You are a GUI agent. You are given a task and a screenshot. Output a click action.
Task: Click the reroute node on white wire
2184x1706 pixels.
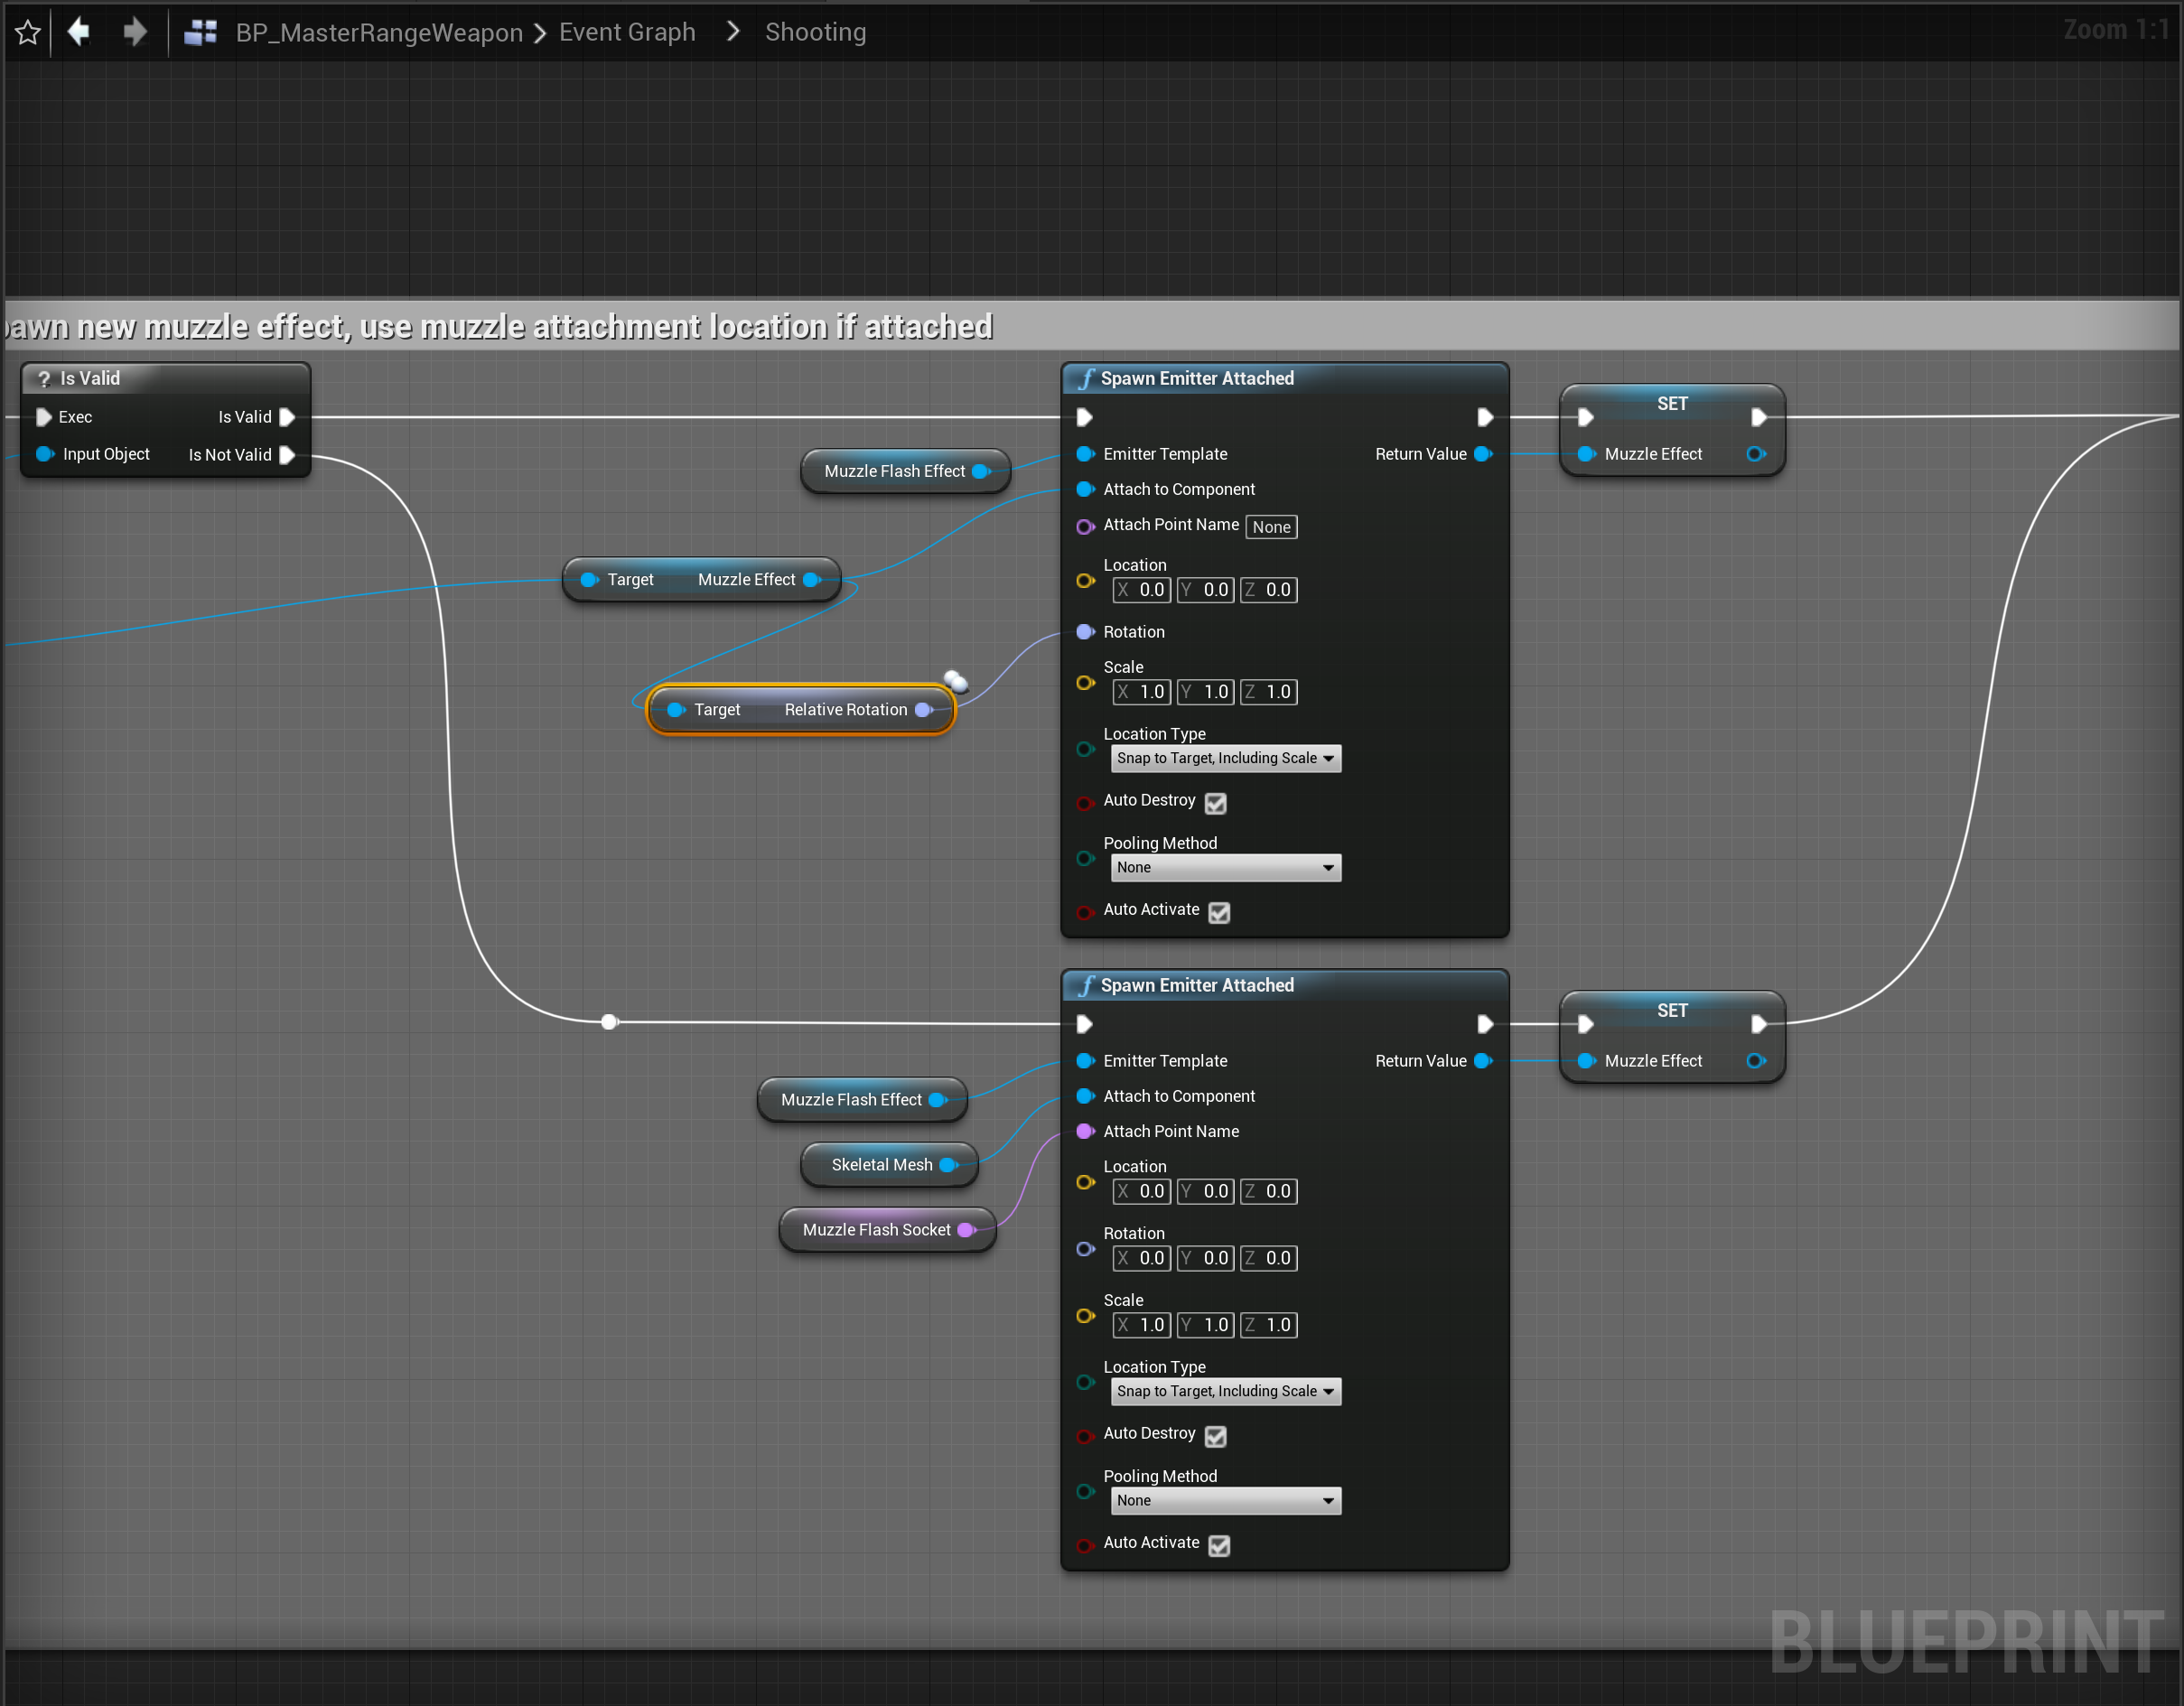609,1021
